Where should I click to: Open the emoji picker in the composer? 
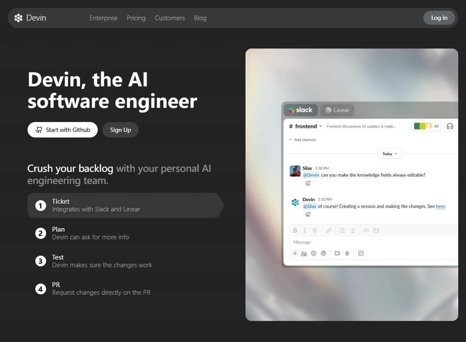[314, 253]
